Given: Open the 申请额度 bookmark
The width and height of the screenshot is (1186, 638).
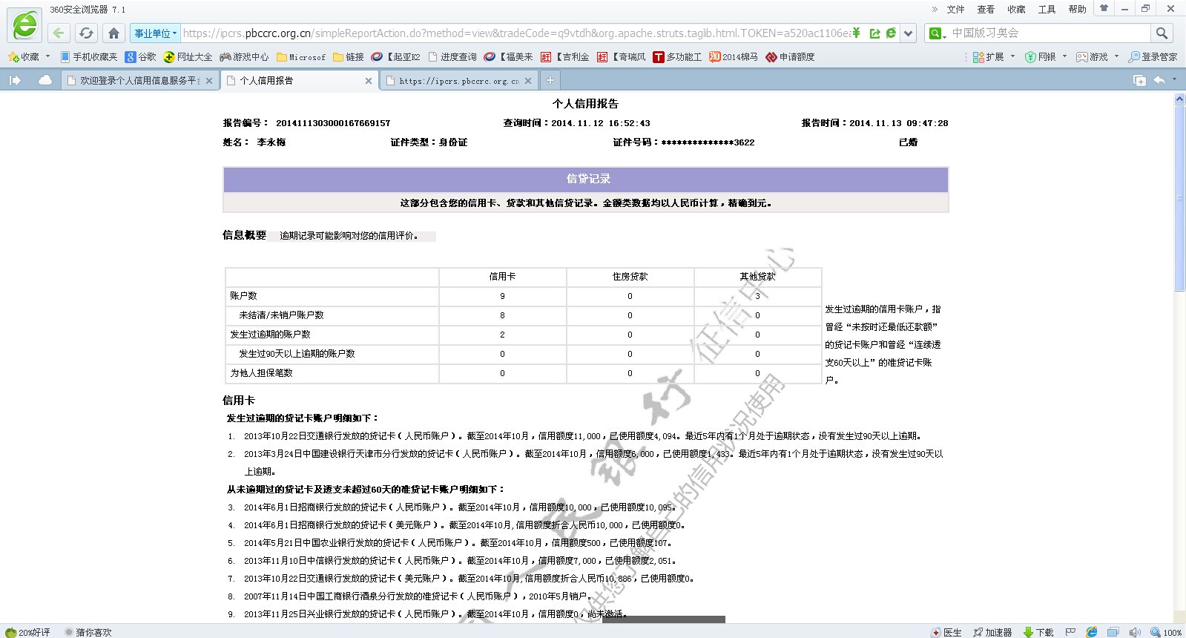Looking at the screenshot, I should point(791,57).
